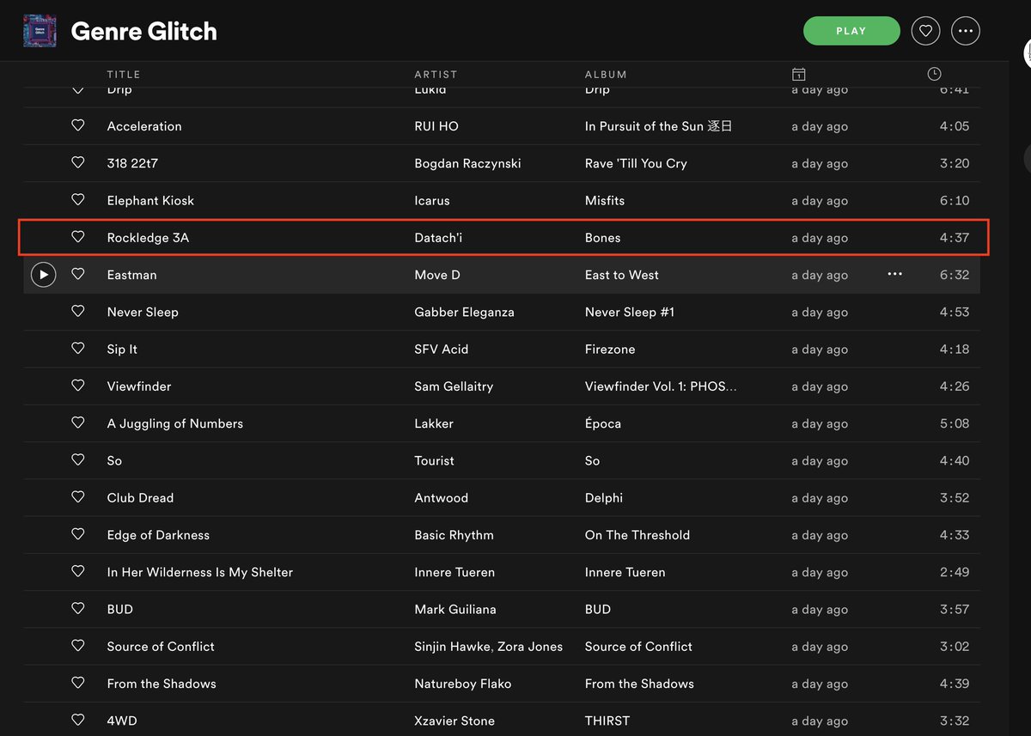The image size is (1031, 736).
Task: Heart the track From the Shadows
Action: click(78, 683)
